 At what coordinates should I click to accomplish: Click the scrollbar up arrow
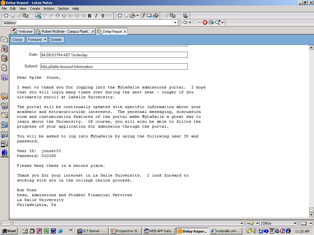point(312,47)
